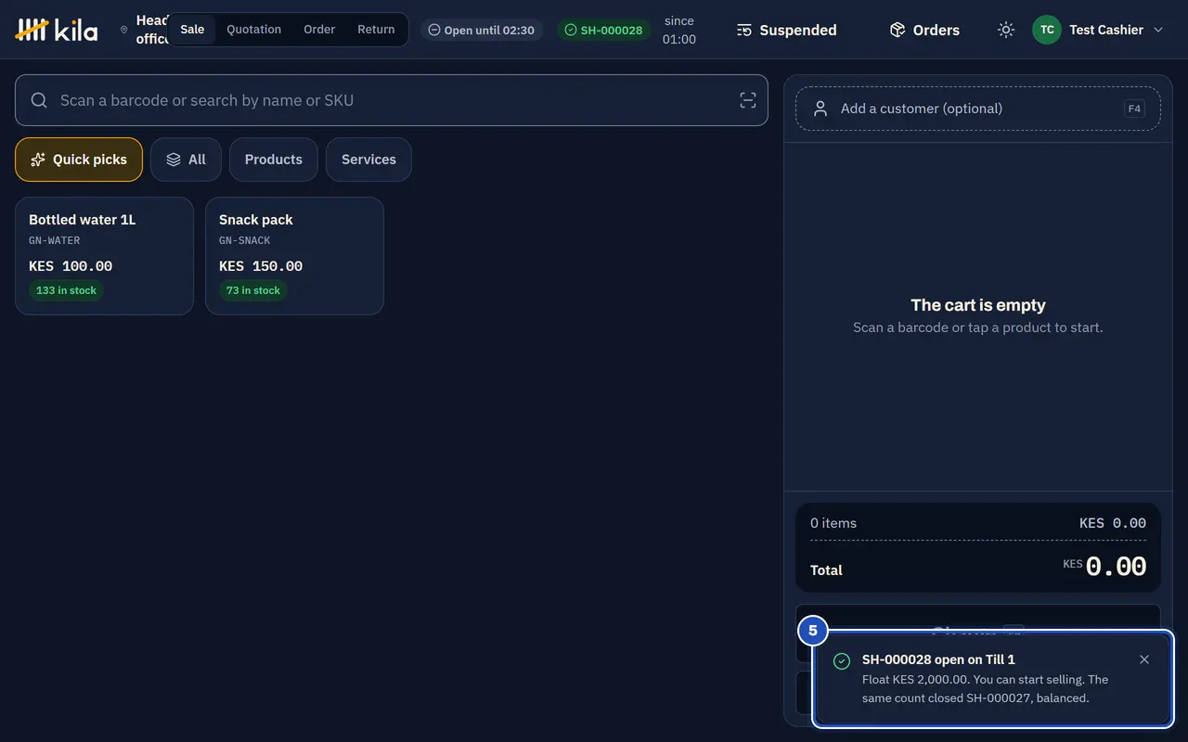Click Add a customer (optional)
Screen dimensions: 1188x742
pos(978,109)
